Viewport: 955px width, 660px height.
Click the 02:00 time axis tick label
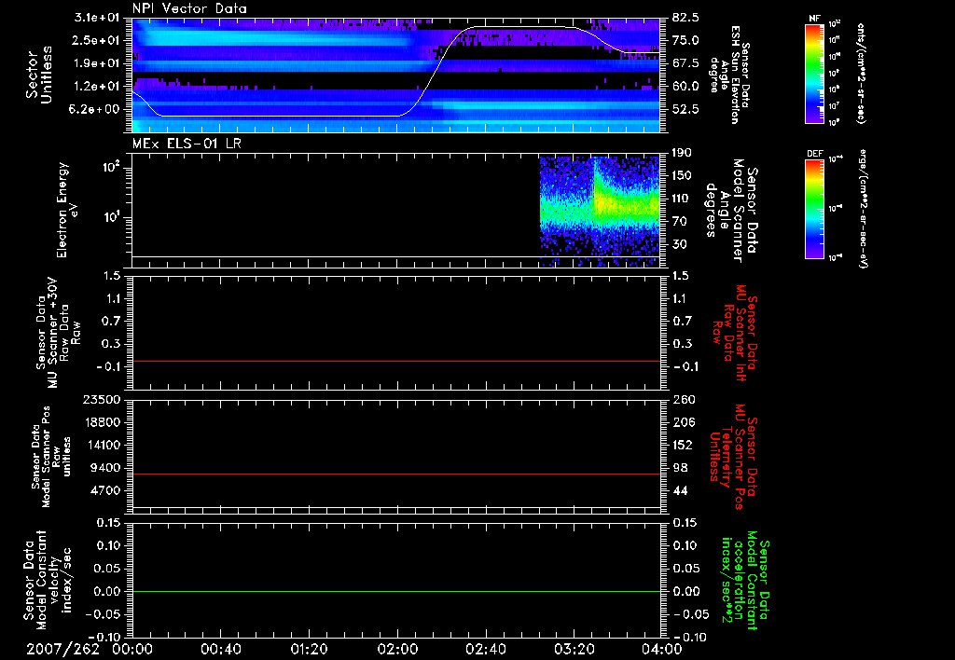coord(398,649)
